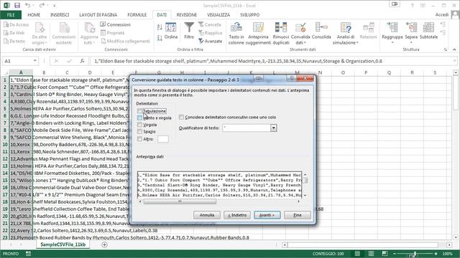Screen dimensions: 460x258
Task: Click the Fine button
Action: click(298, 215)
